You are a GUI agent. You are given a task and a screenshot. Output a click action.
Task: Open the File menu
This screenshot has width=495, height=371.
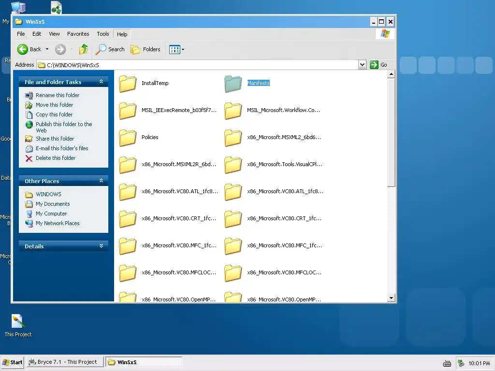tap(21, 34)
